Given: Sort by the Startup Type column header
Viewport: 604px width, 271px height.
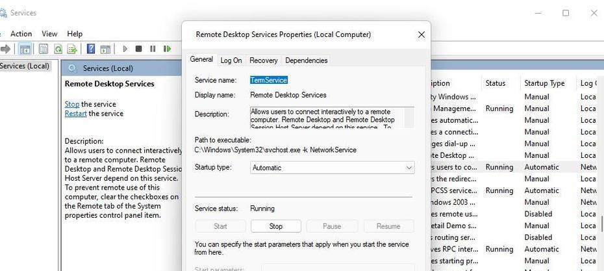Looking at the screenshot, I should pos(544,83).
